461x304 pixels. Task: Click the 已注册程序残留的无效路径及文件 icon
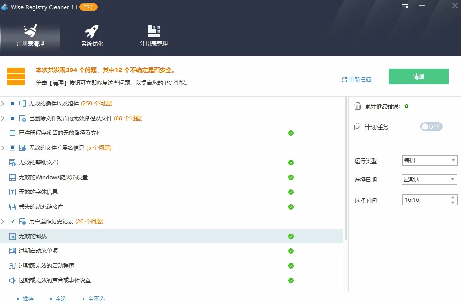coord(12,133)
